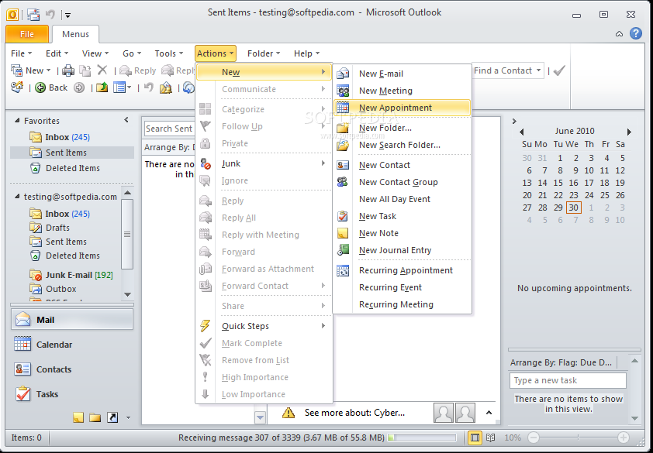The height and width of the screenshot is (453, 653).
Task: Open the Mail pane button
Action: point(71,320)
